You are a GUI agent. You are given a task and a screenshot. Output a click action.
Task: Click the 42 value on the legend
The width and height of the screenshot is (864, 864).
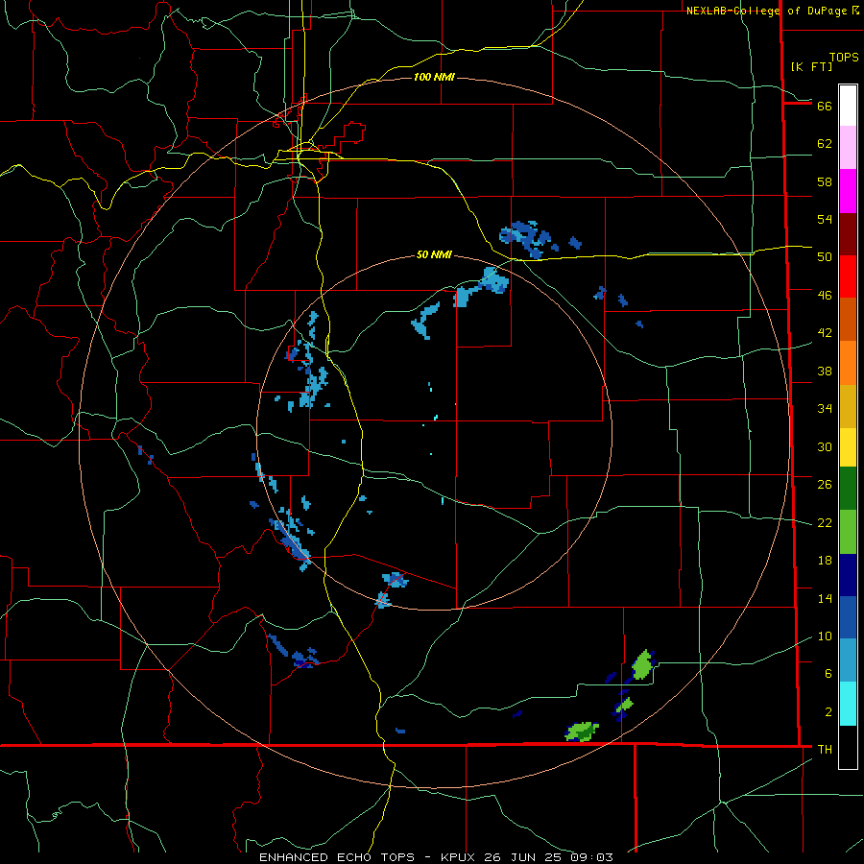coord(825,332)
